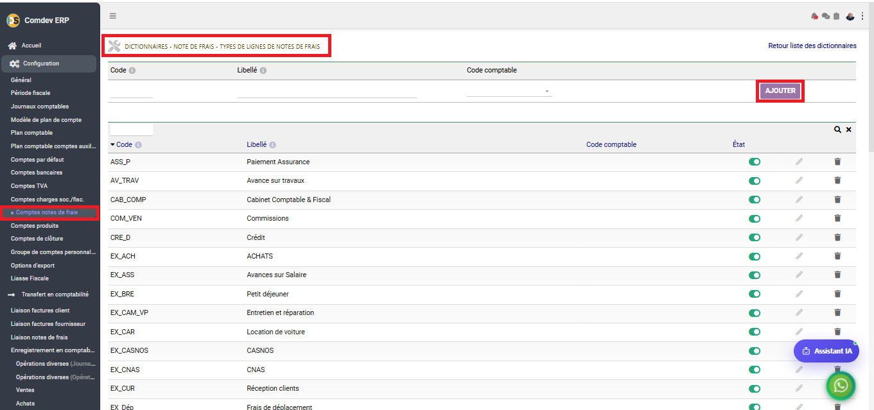This screenshot has width=874, height=410.
Task: Toggle state of ACHATS entry
Action: tap(755, 256)
